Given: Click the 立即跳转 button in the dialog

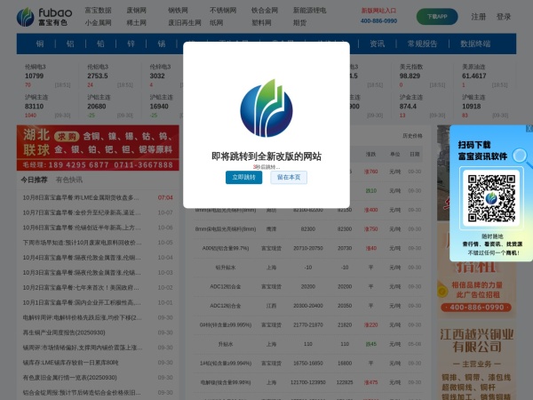Looking at the screenshot, I should pos(243,177).
